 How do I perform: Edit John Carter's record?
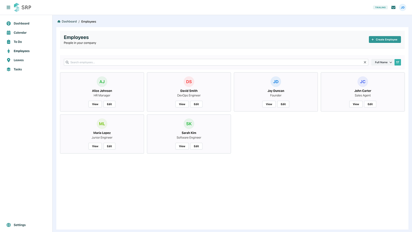click(x=370, y=104)
